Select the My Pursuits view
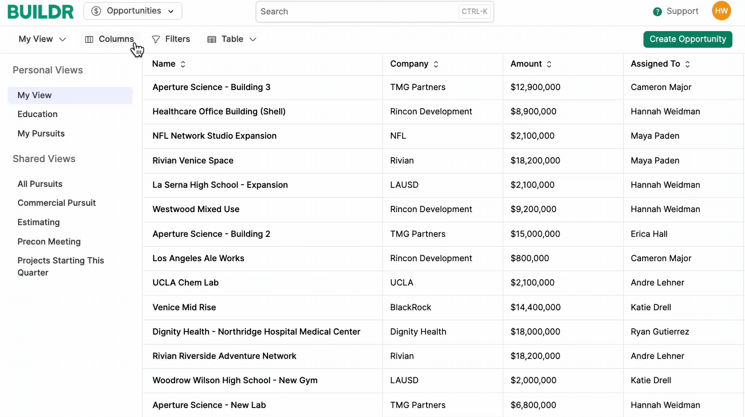This screenshot has width=745, height=417. tap(41, 134)
